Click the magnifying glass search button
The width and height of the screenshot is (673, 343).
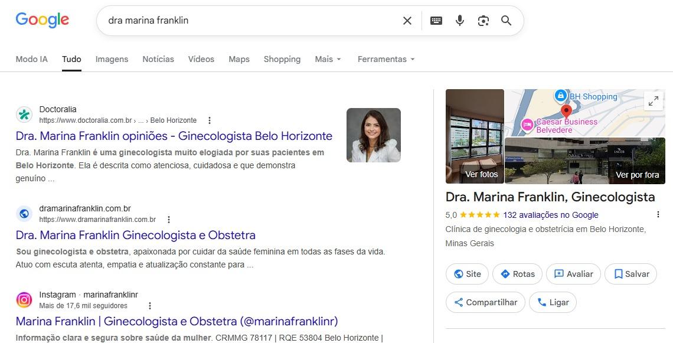(507, 21)
